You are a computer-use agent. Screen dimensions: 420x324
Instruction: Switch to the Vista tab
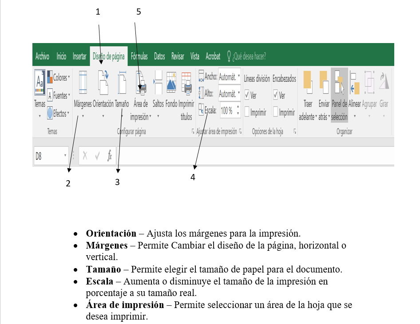point(195,56)
